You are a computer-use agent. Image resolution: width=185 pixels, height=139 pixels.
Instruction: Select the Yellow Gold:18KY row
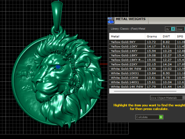click(x=147, y=55)
